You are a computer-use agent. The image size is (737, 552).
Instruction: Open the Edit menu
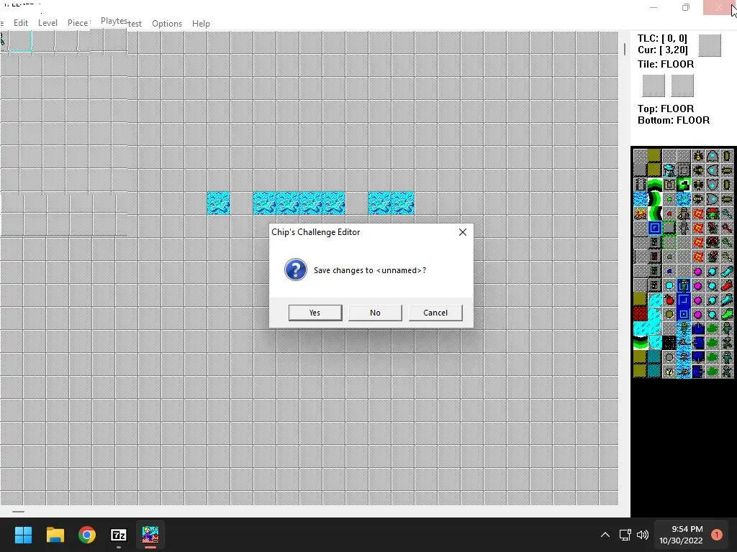tap(21, 22)
